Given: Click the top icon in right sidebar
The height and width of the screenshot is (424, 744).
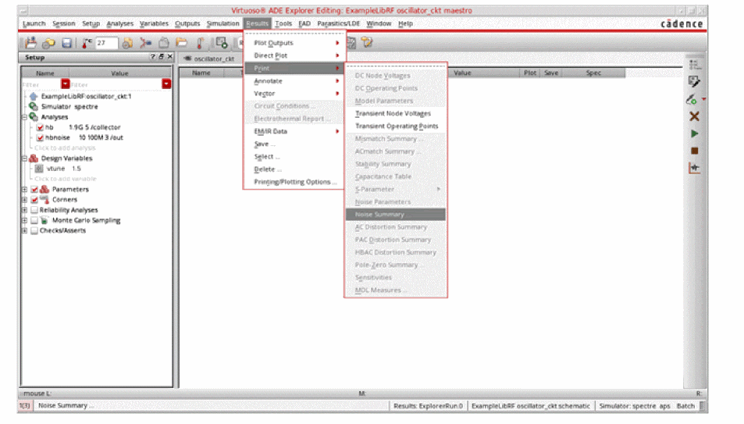Looking at the screenshot, I should [x=694, y=65].
